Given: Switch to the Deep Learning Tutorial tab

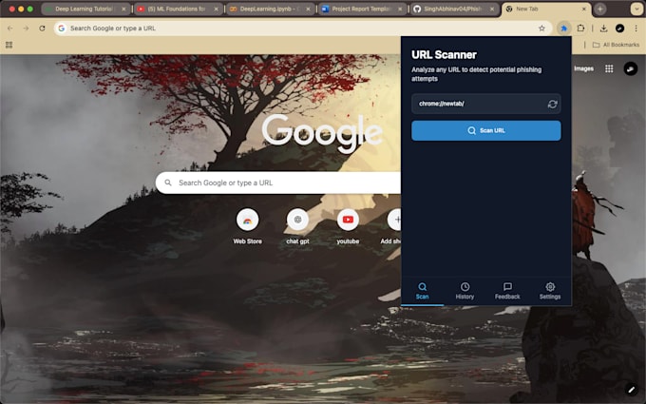Looking at the screenshot, I should click(85, 9).
